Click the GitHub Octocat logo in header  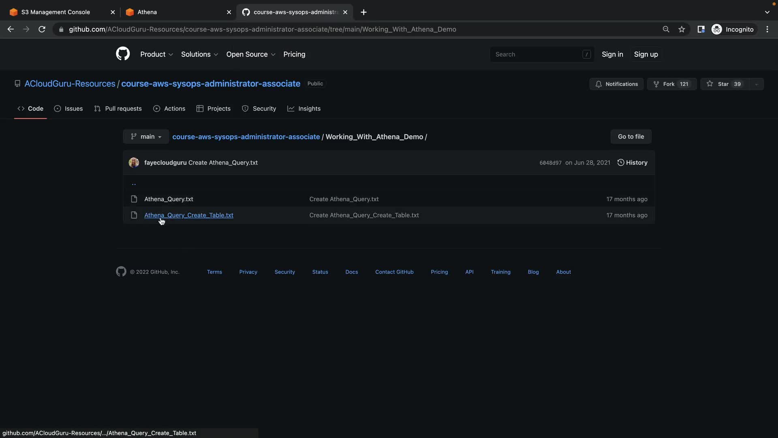[x=123, y=54]
